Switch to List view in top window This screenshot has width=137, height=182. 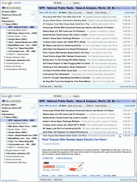coord(133,8)
